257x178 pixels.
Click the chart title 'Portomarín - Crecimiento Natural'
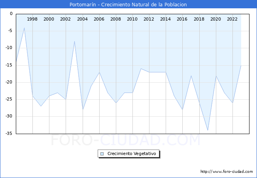coord(128,4)
